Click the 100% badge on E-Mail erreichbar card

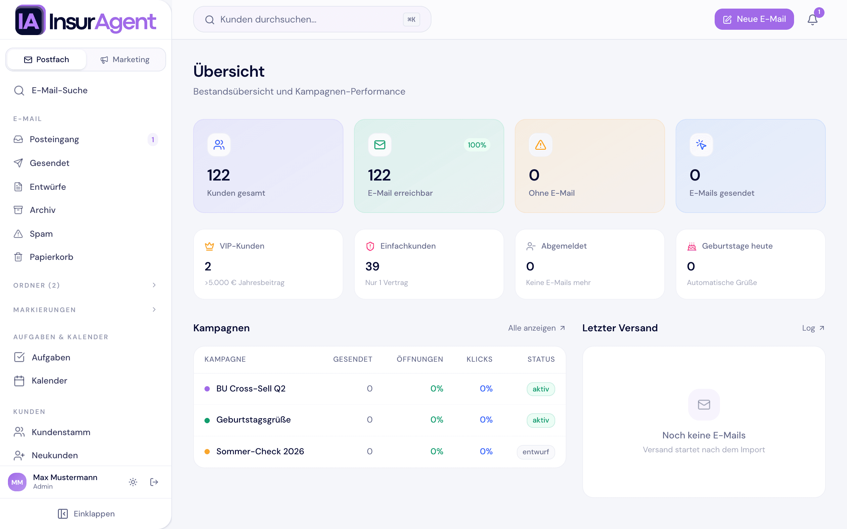pos(477,145)
